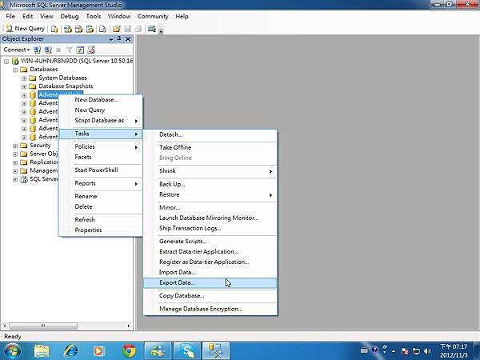Open Script Database as submenu
The image size is (480, 360).
point(101,120)
